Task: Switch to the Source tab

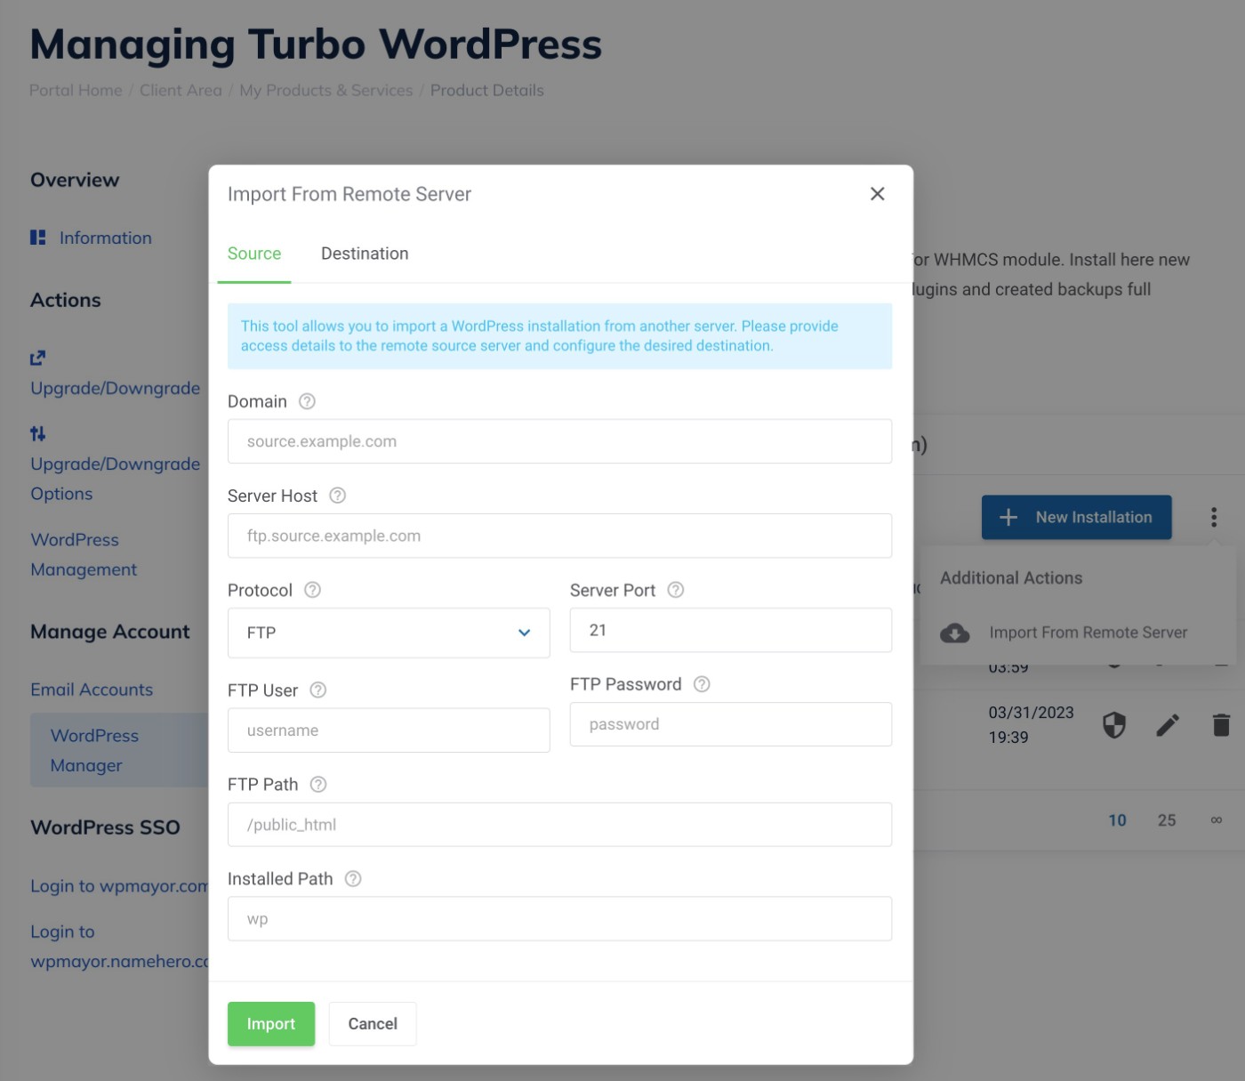Action: 254,254
